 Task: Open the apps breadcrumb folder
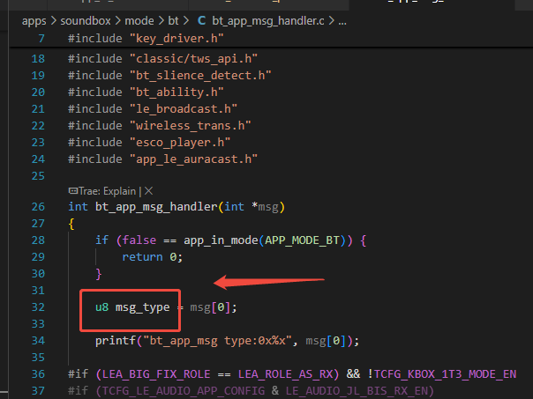coord(34,21)
